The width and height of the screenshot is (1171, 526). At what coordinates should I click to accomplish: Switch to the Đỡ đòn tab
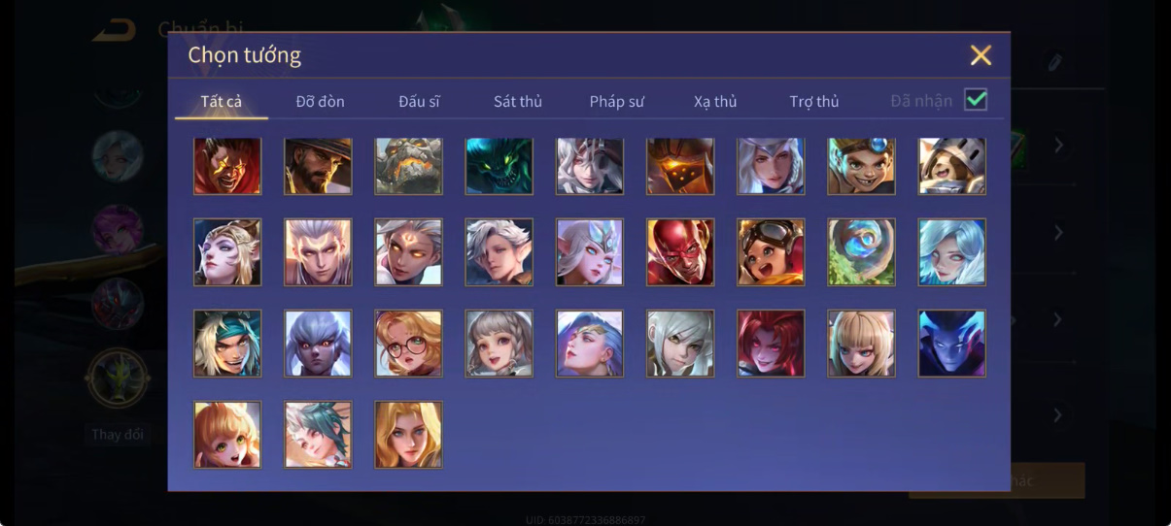click(321, 101)
